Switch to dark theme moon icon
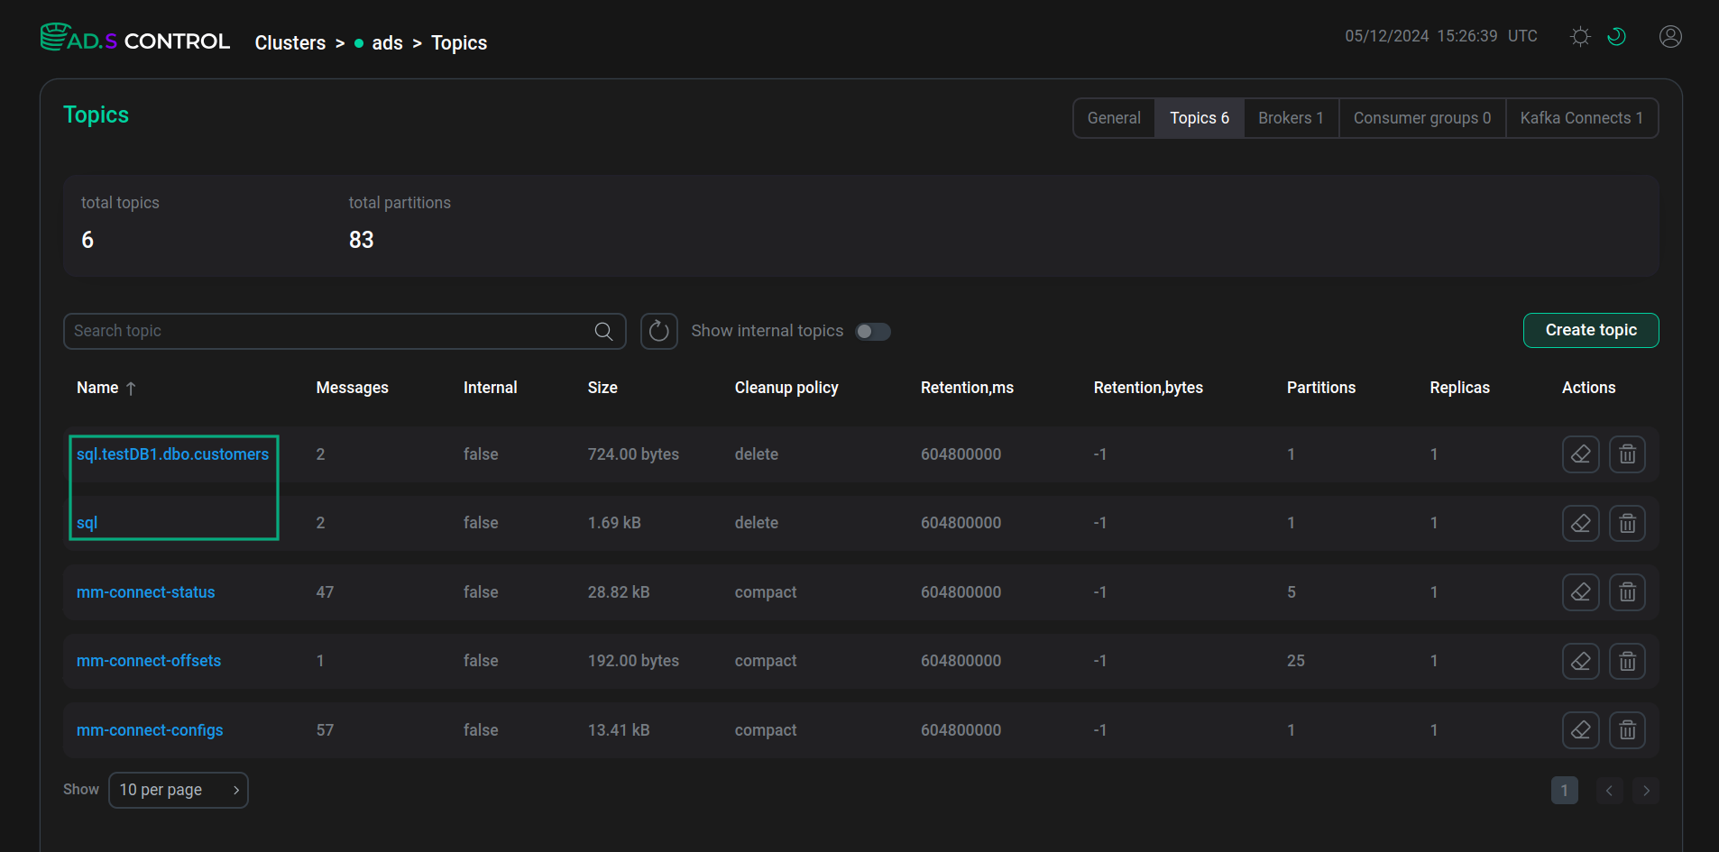This screenshot has width=1719, height=852. (1616, 36)
